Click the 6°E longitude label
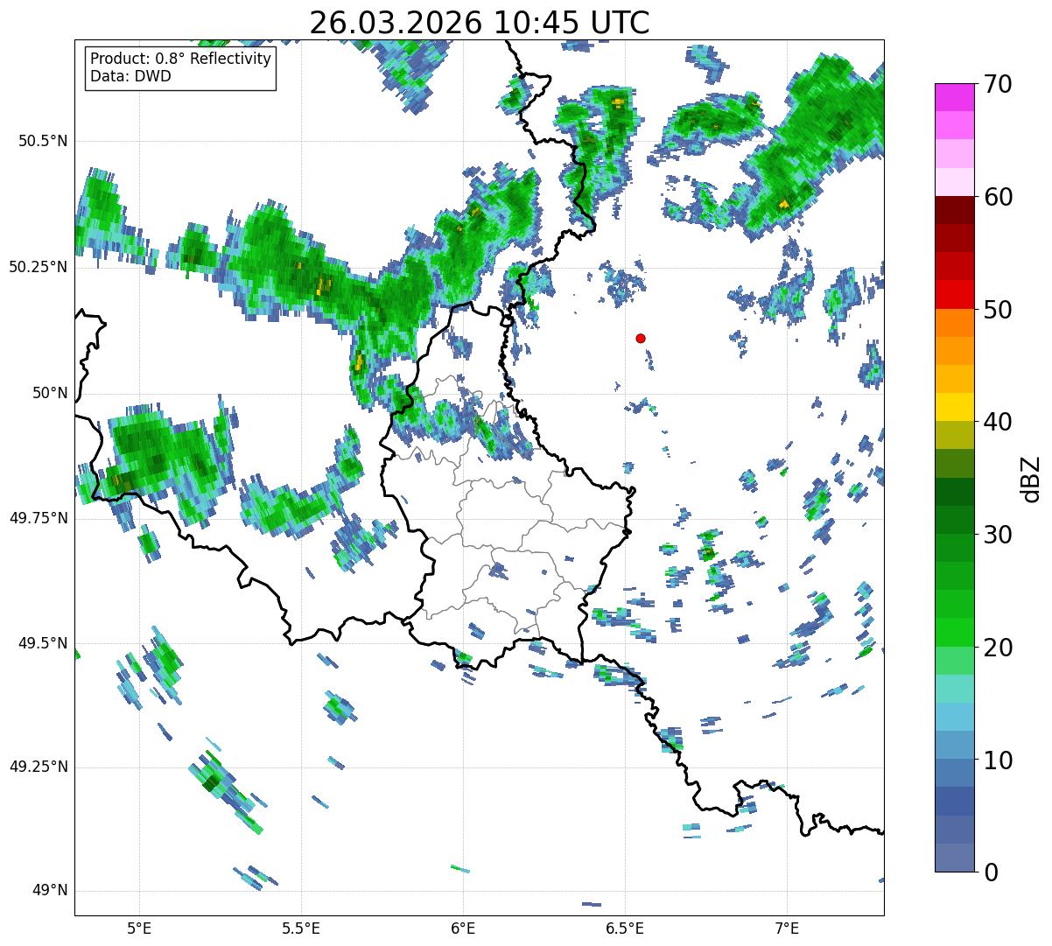 [463, 928]
